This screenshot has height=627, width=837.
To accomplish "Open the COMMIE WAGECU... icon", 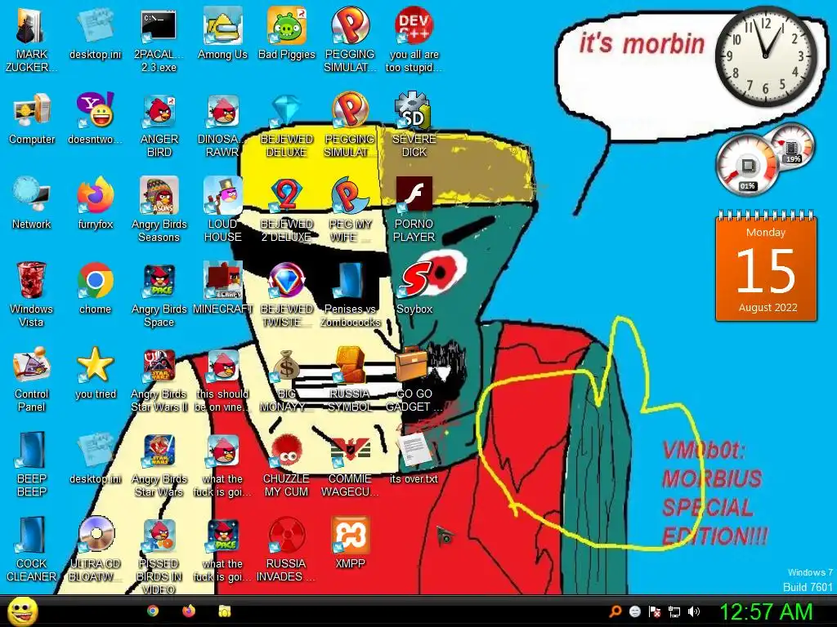I will (x=350, y=451).
